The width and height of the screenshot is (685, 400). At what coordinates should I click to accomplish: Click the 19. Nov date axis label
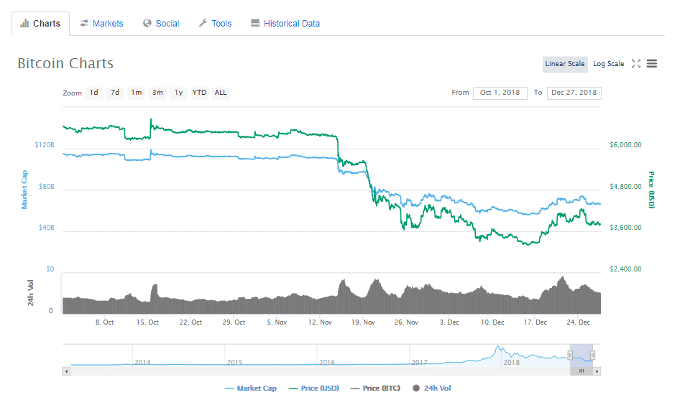363,322
